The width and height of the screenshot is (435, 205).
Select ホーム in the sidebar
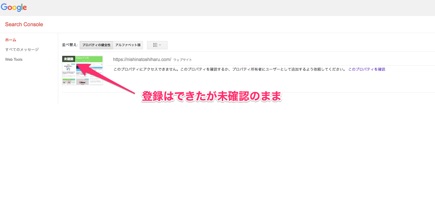coord(11,40)
